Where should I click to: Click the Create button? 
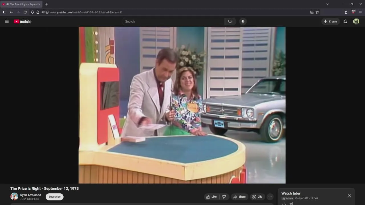pos(330,21)
